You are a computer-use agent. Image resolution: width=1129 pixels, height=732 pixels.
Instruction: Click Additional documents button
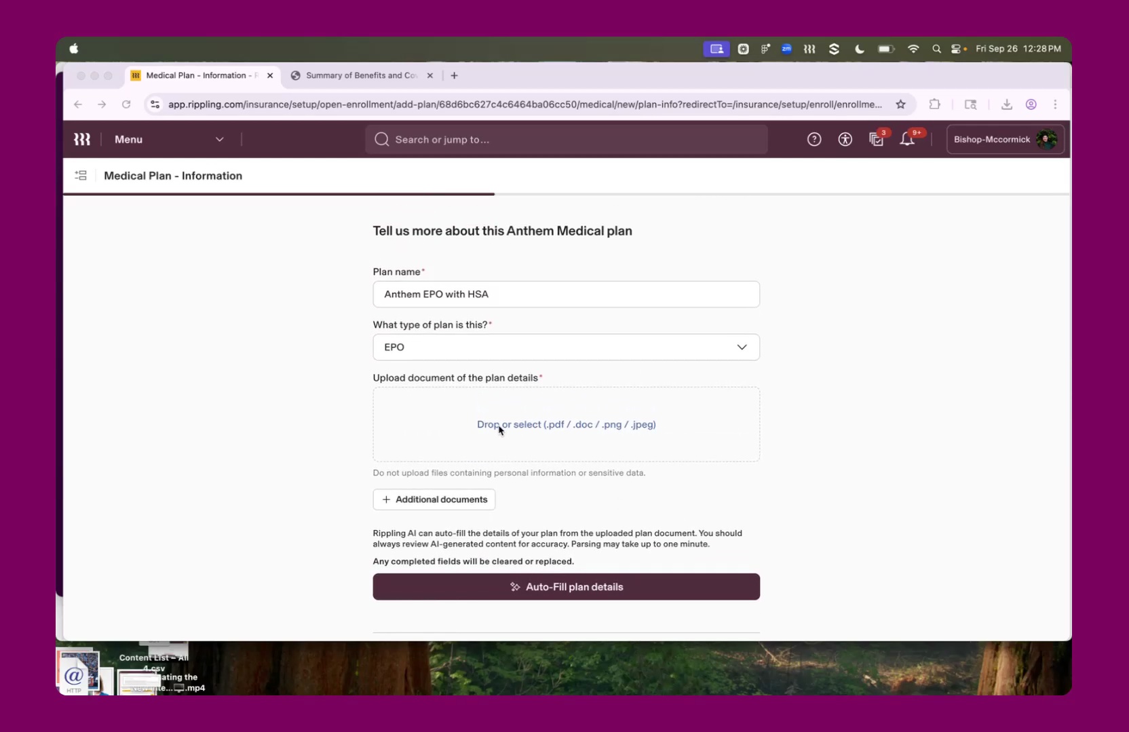point(434,500)
